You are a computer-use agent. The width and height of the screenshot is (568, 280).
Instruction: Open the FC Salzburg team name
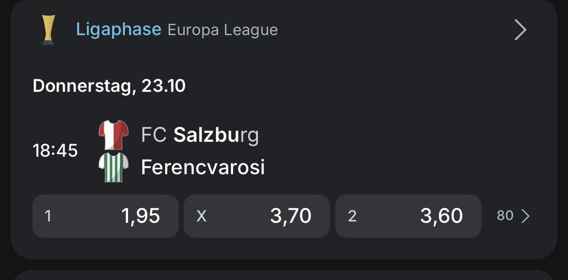pos(200,135)
